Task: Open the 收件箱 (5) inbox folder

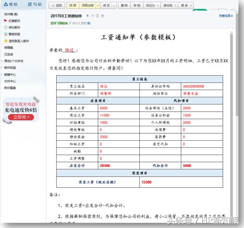Action: 11,14
